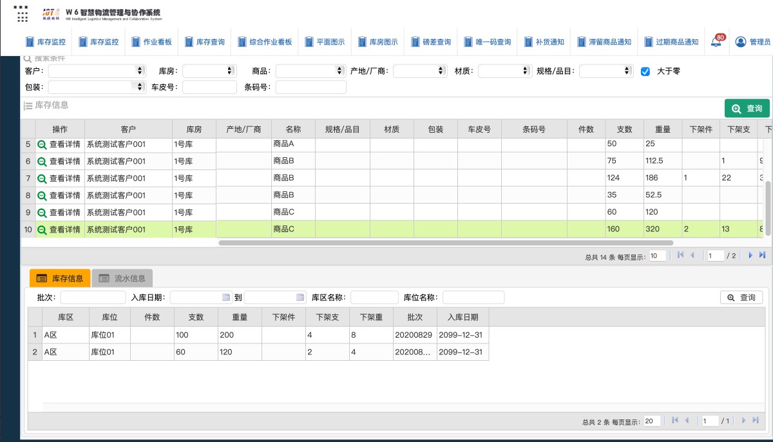Viewport: 773px width, 442px height.
Task: Click the notification bell icon
Action: click(716, 43)
